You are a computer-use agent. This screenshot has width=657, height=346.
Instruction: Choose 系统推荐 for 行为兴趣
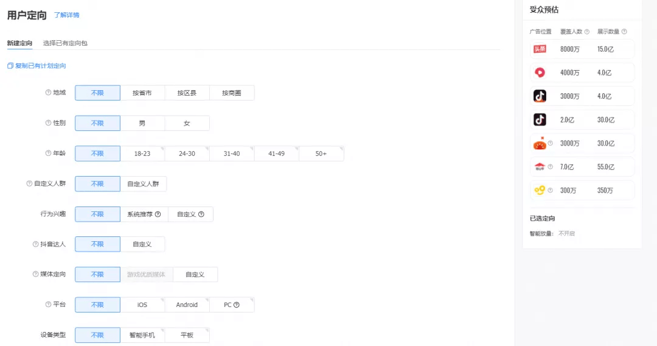click(144, 214)
